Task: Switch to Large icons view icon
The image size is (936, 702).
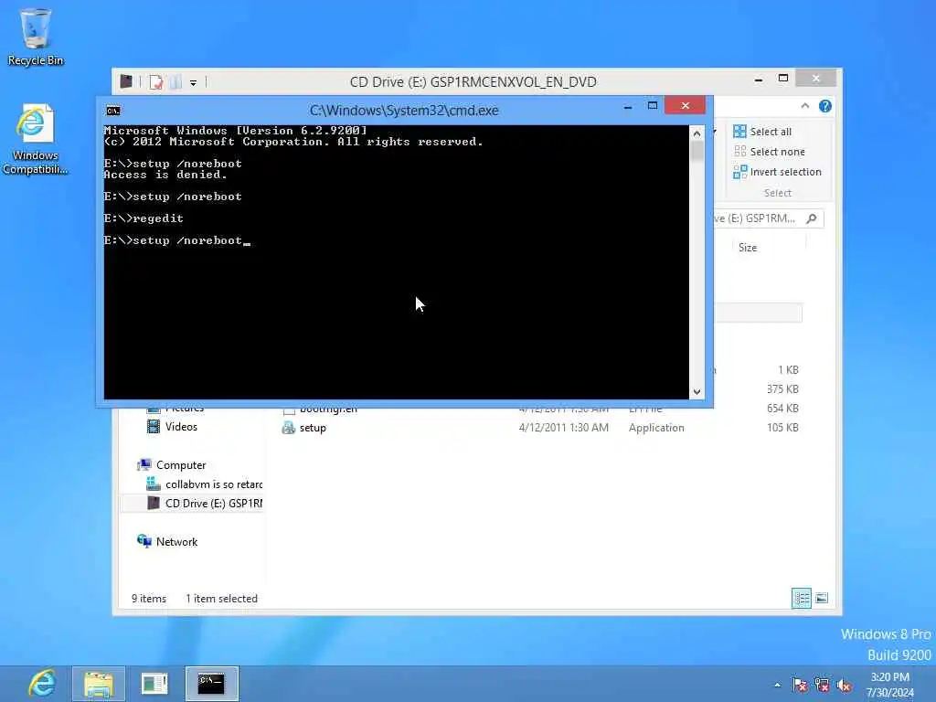Action: [822, 598]
